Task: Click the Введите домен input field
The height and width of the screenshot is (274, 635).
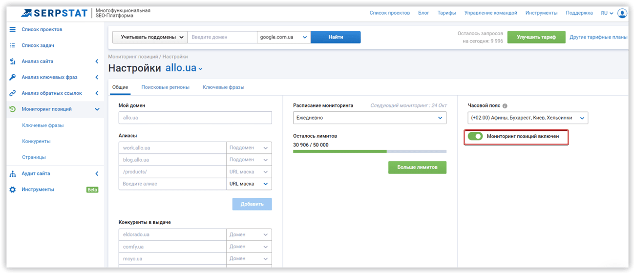Action: (x=222, y=37)
